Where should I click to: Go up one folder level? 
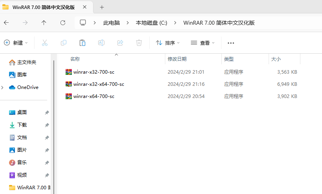(44, 22)
